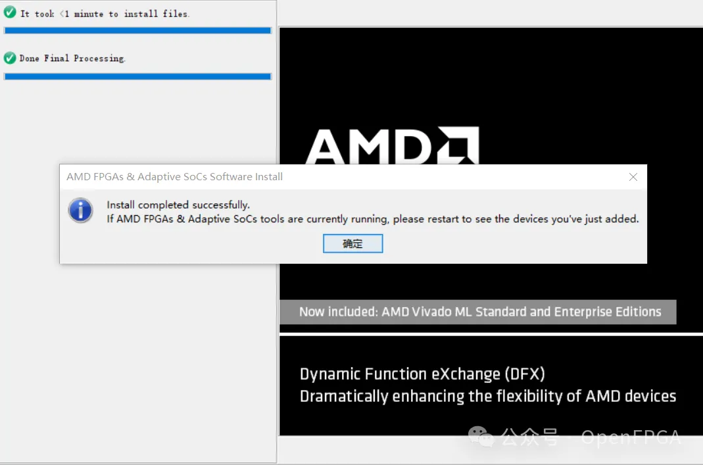Click the dialog title AMD FPGAs Software Install
This screenshot has height=465, width=703.
pyautogui.click(x=175, y=177)
